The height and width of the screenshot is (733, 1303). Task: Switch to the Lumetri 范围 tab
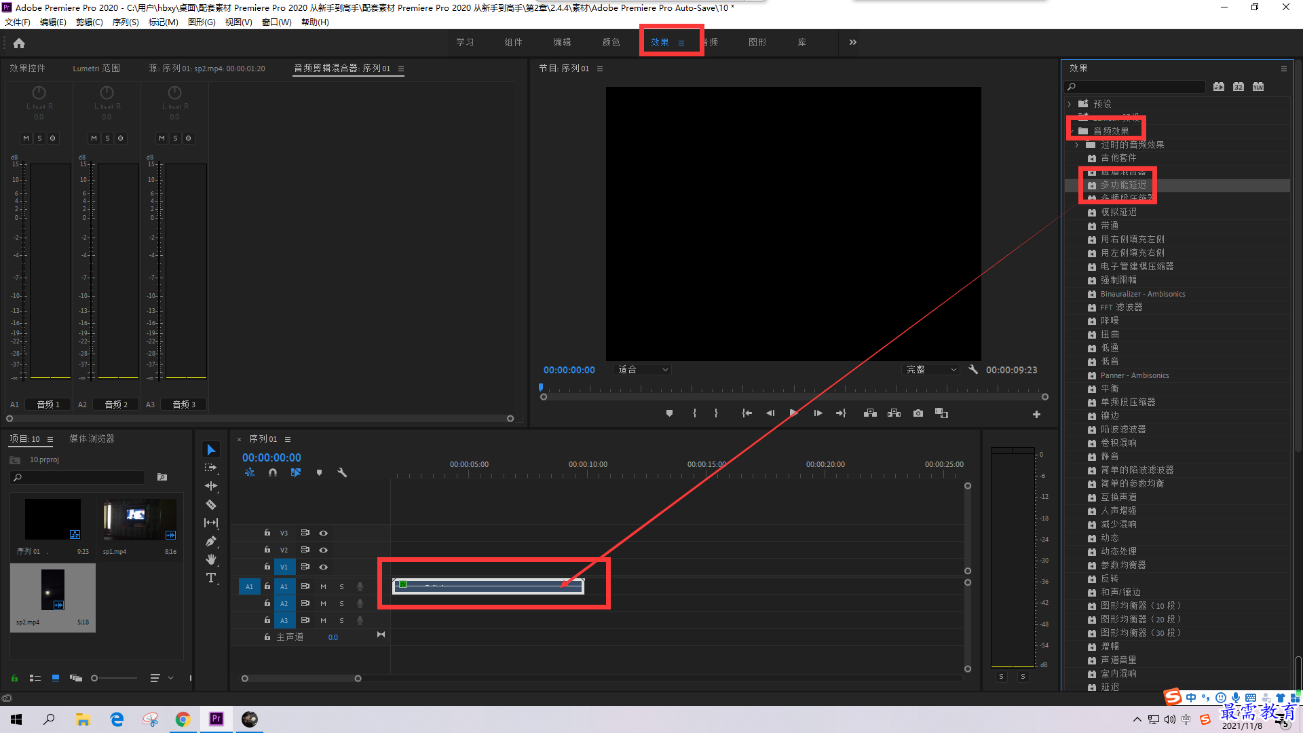[96, 69]
